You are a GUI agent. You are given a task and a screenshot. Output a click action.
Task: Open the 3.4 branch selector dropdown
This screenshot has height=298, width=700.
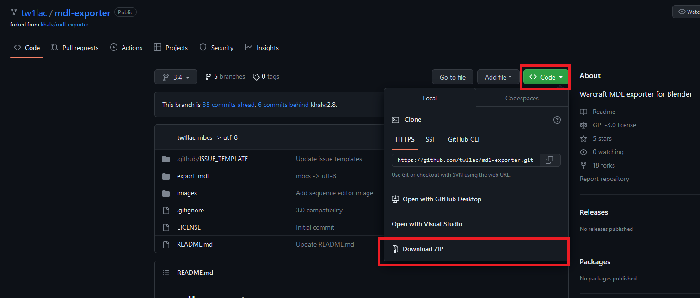coord(176,77)
